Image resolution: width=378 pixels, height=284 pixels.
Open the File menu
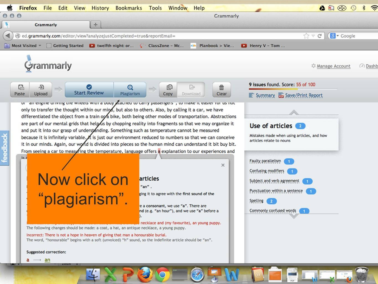point(48,8)
